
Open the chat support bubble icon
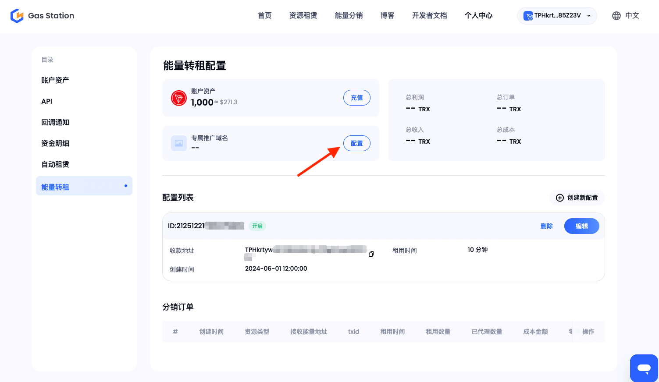coord(644,368)
